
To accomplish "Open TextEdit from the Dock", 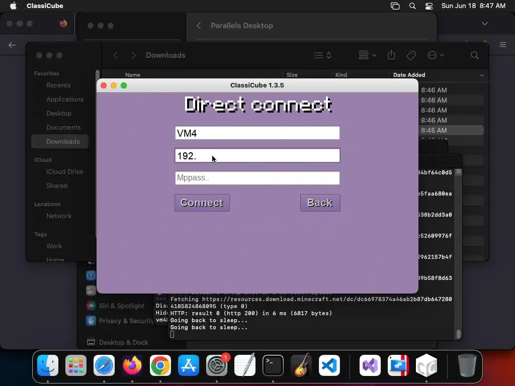I will [245, 365].
